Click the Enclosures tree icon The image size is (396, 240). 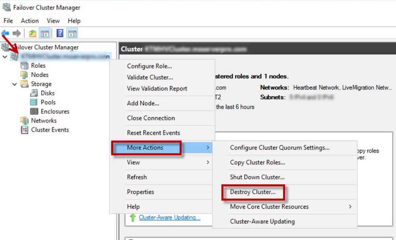34,111
